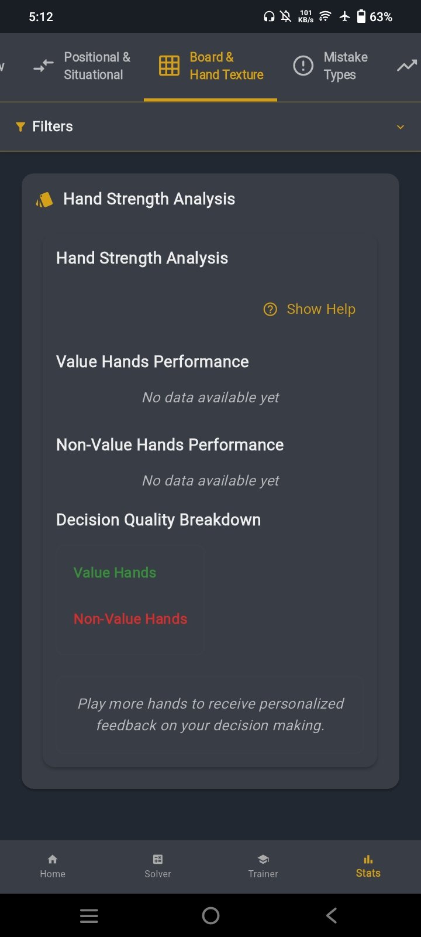Tap the trending arrow tab icon

pos(407,66)
